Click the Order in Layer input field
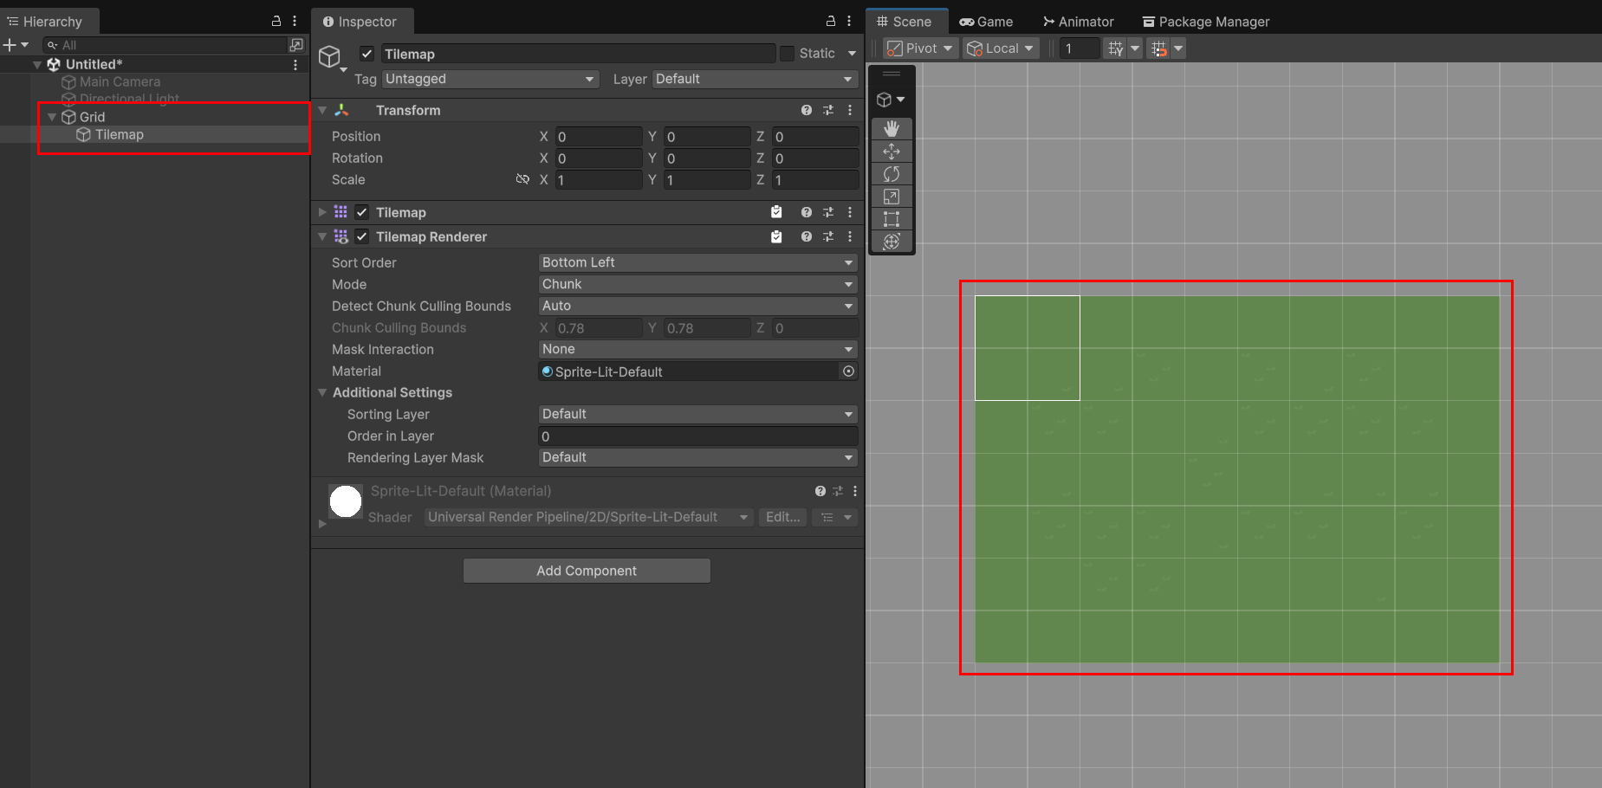 (x=698, y=436)
